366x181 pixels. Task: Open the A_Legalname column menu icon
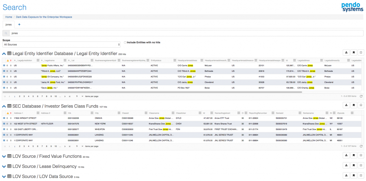pos(65,60)
